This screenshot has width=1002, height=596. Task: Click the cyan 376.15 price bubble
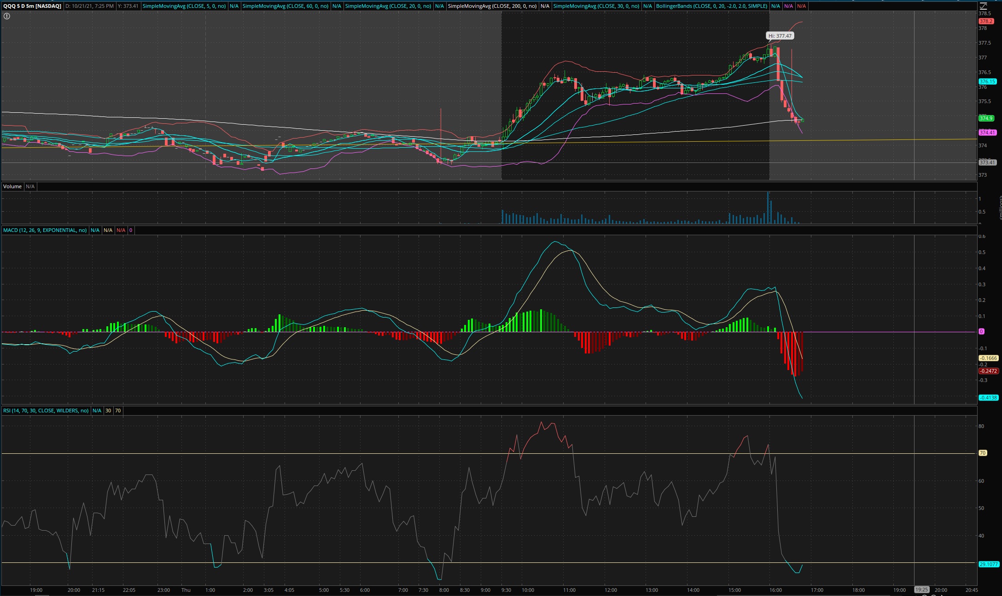click(x=988, y=81)
